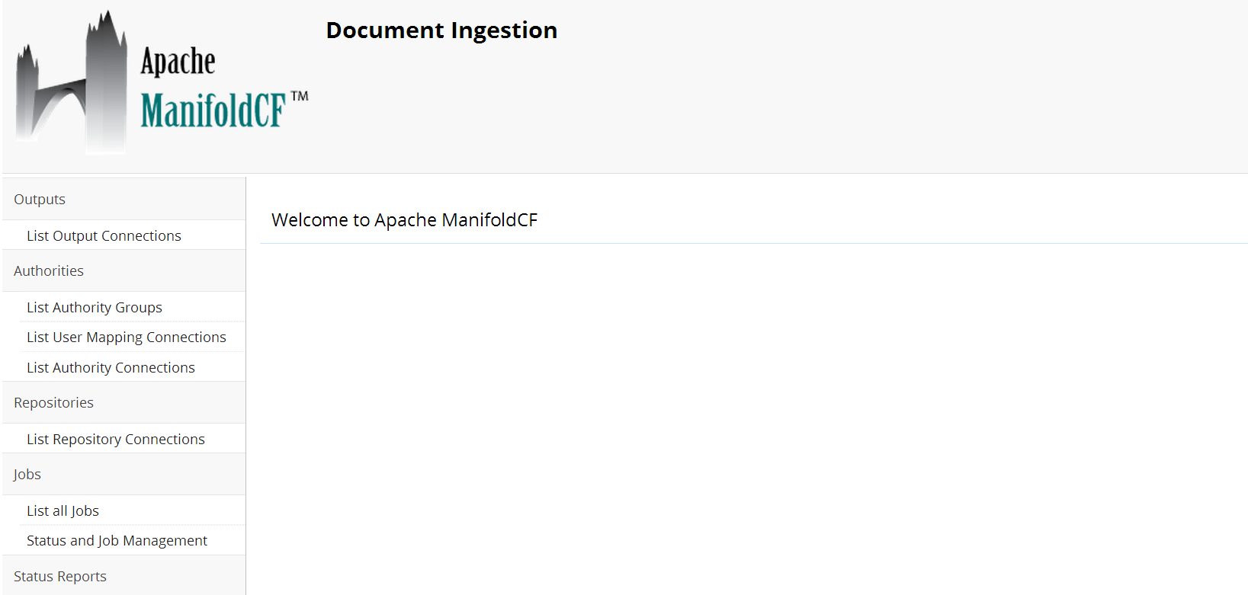This screenshot has height=595, width=1248.
Task: Click the Document Ingestion title
Action: [441, 30]
